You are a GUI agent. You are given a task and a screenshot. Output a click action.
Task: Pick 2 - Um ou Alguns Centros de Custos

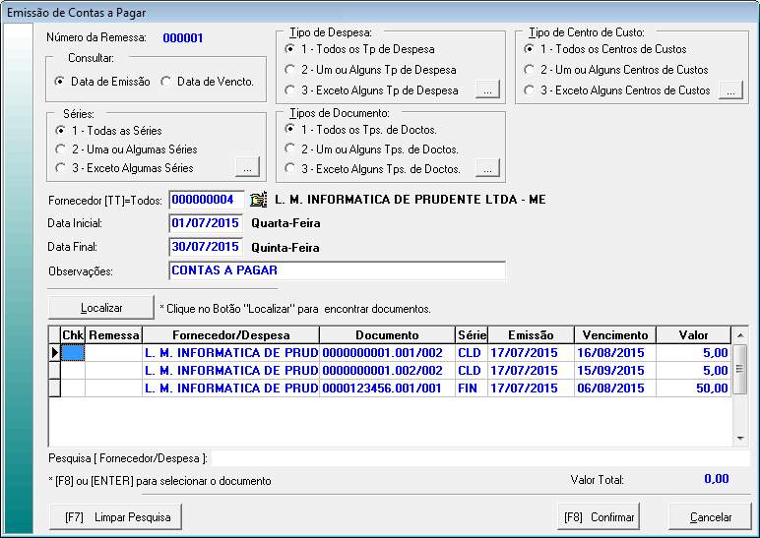coord(531,70)
